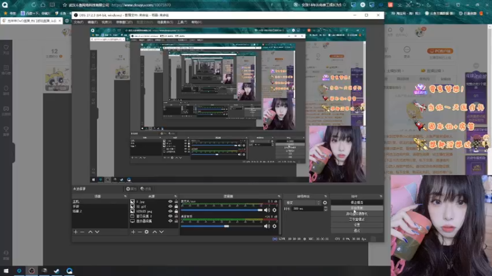Open the 帮助(H) menu in OBS

point(197,22)
